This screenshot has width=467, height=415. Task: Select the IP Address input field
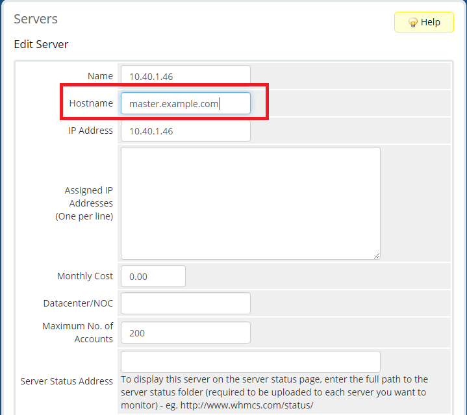(x=185, y=131)
